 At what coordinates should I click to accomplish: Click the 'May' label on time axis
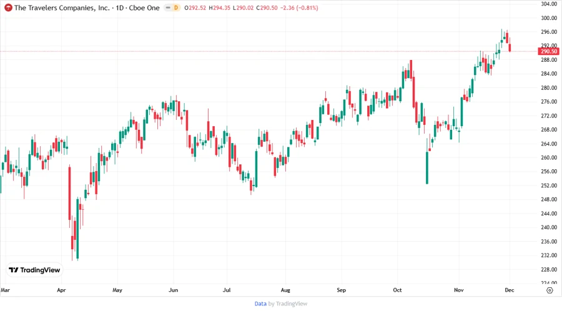(117, 290)
